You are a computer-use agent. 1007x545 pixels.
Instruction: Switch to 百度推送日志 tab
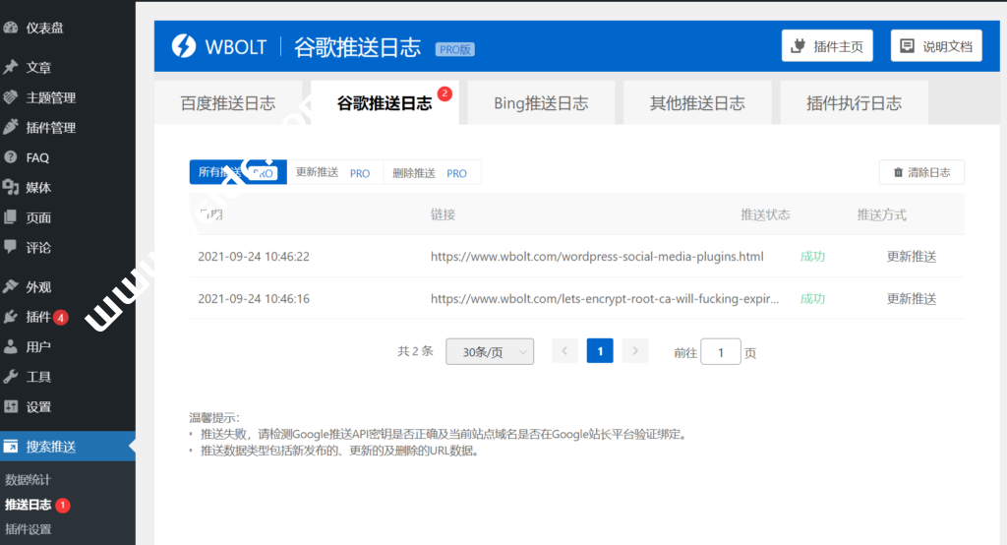tap(228, 103)
